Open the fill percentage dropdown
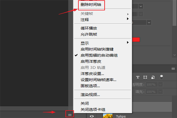The width and height of the screenshot is (177, 118). pos(160,91)
